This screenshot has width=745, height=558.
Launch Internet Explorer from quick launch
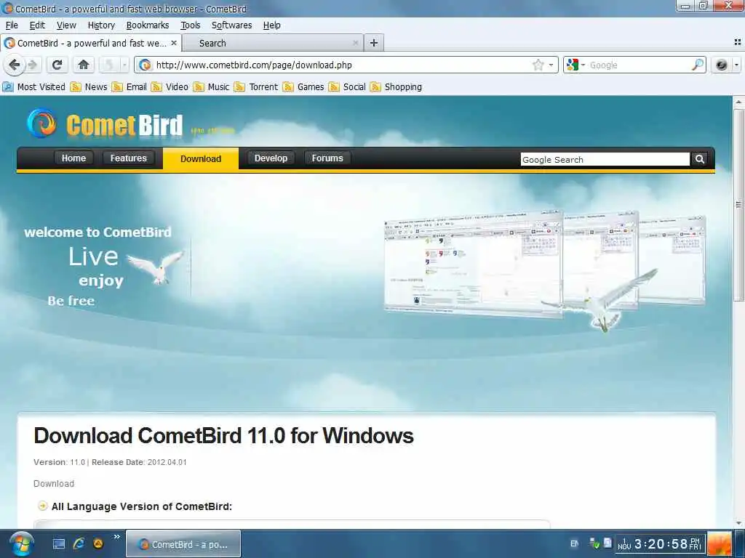point(79,543)
